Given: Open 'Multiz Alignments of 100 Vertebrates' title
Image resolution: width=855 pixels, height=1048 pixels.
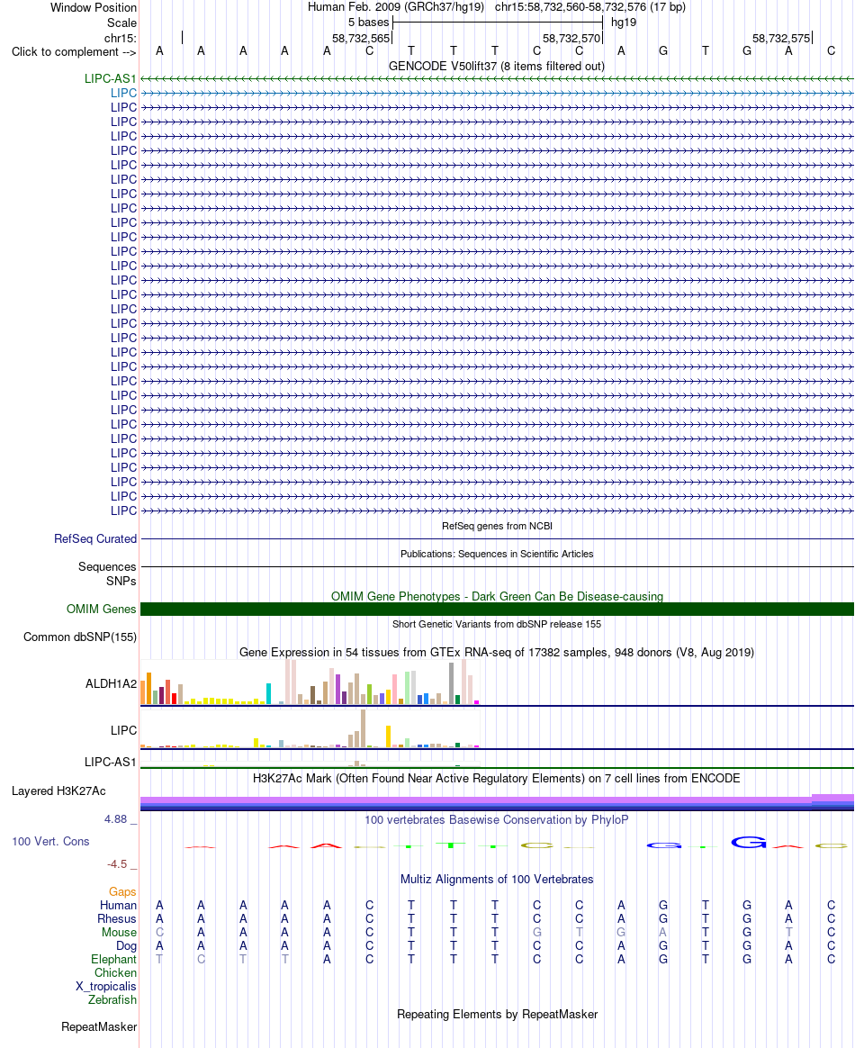Looking at the screenshot, I should click(497, 880).
